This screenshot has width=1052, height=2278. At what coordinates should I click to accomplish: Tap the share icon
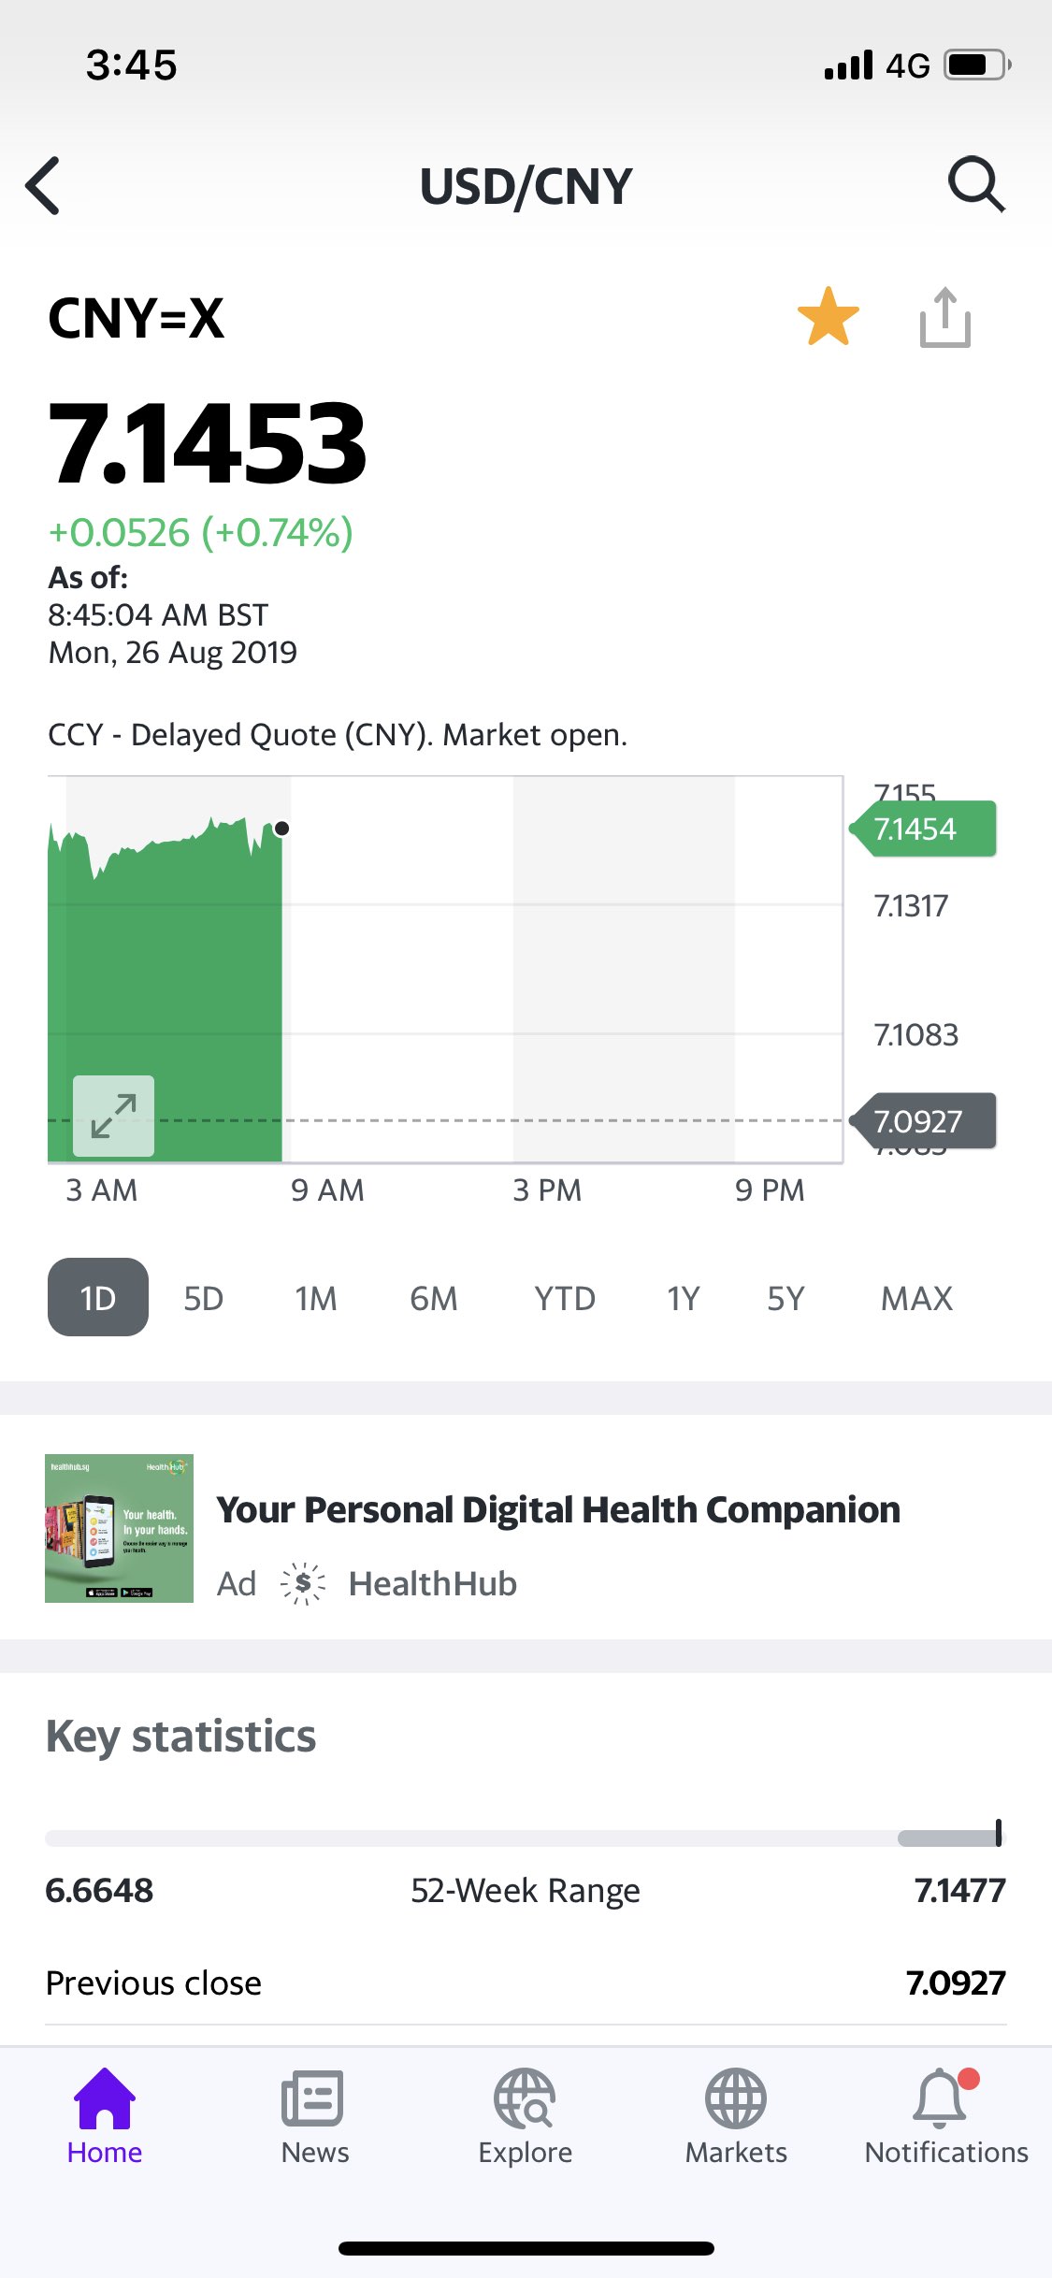point(944,318)
